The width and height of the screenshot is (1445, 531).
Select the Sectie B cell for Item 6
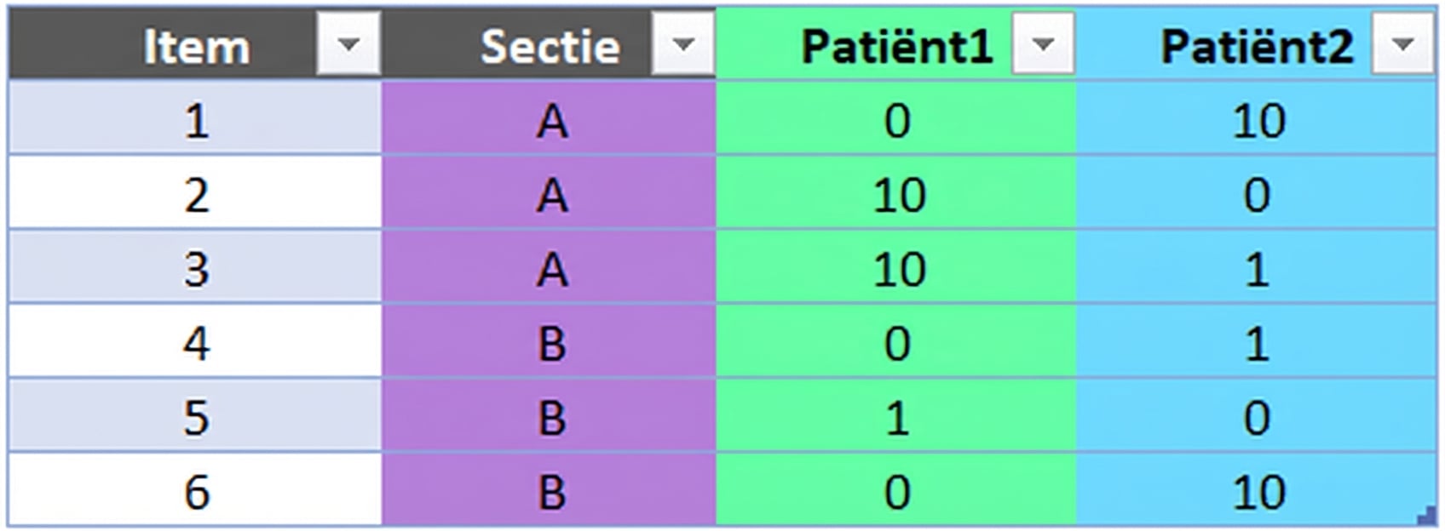(550, 492)
